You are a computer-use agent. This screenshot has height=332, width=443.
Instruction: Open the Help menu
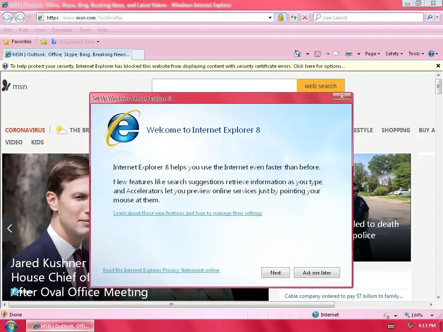coord(103,30)
